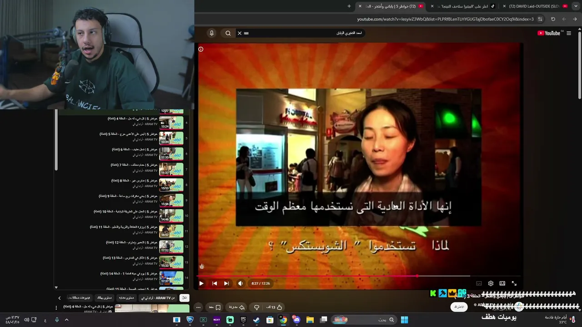Open Steam from the taskbar
This screenshot has width=582, height=327.
pyautogui.click(x=256, y=320)
